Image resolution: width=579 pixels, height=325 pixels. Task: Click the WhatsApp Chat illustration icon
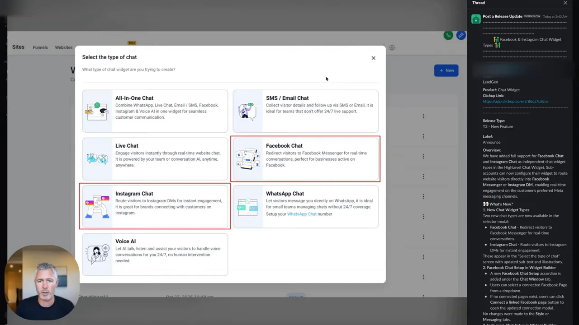(x=248, y=207)
